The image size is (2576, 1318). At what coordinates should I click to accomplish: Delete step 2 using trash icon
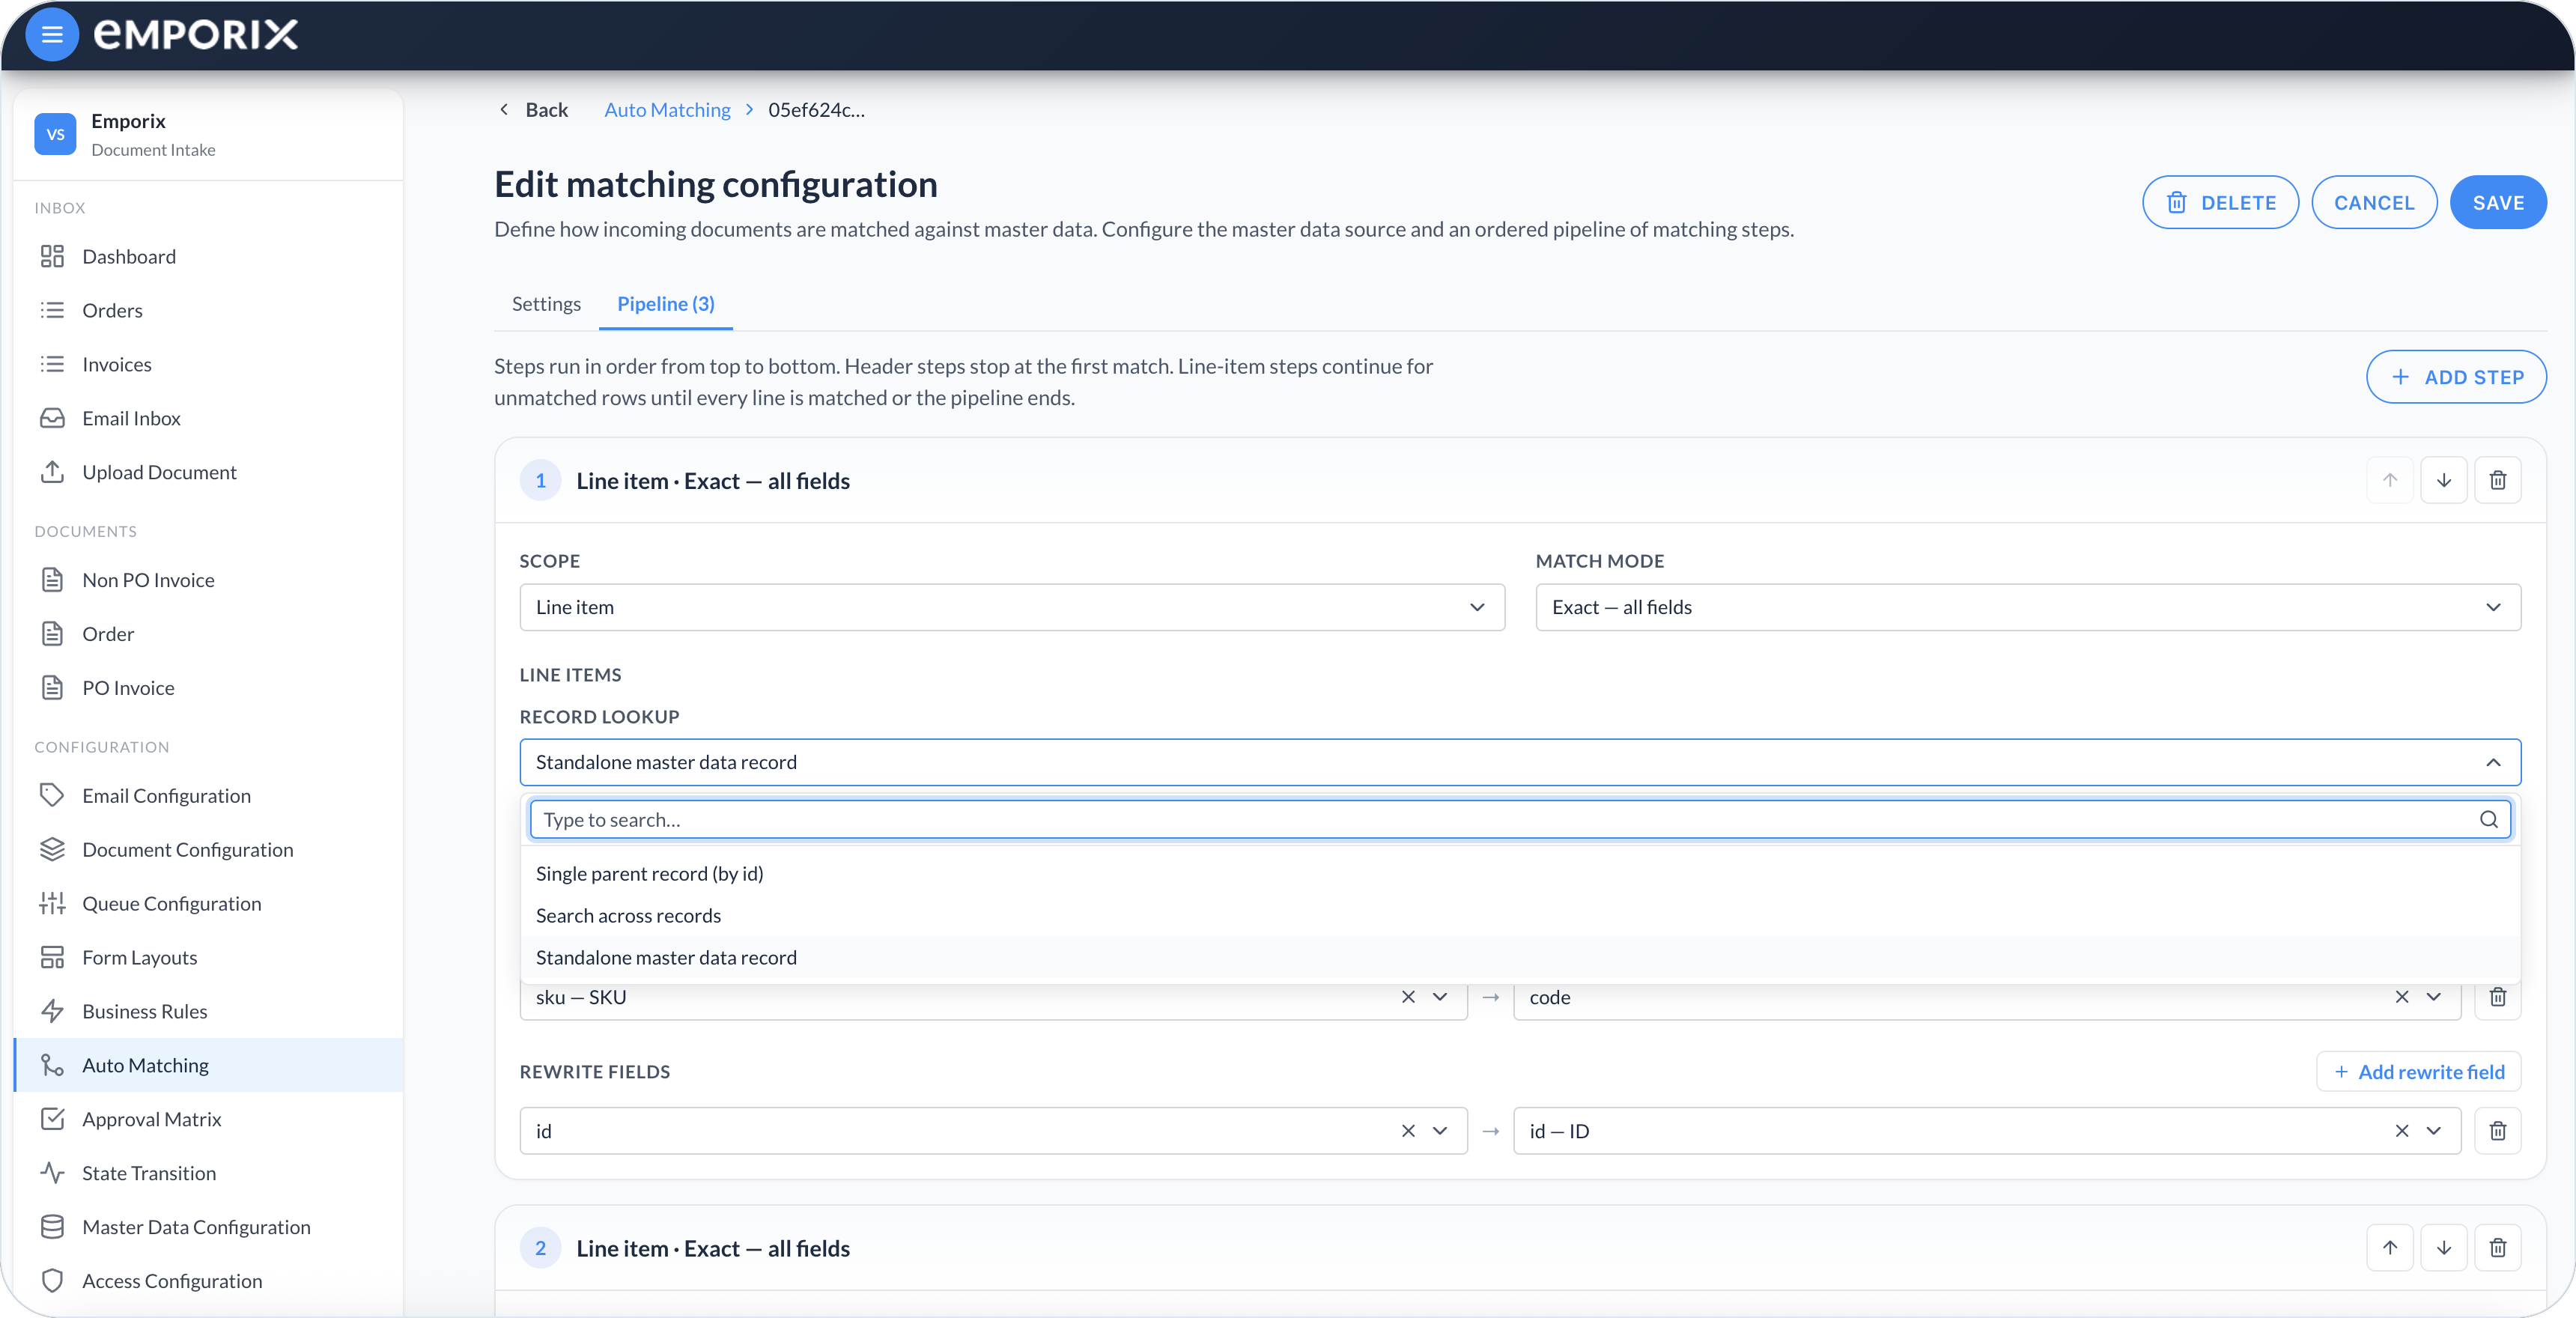click(x=2498, y=1248)
